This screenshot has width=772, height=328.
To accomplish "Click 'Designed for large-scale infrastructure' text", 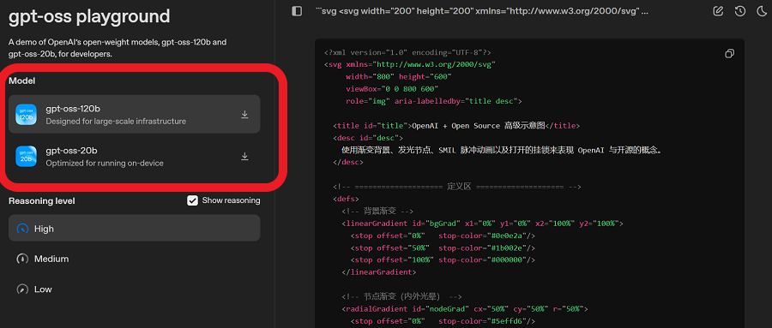I will pos(116,121).
